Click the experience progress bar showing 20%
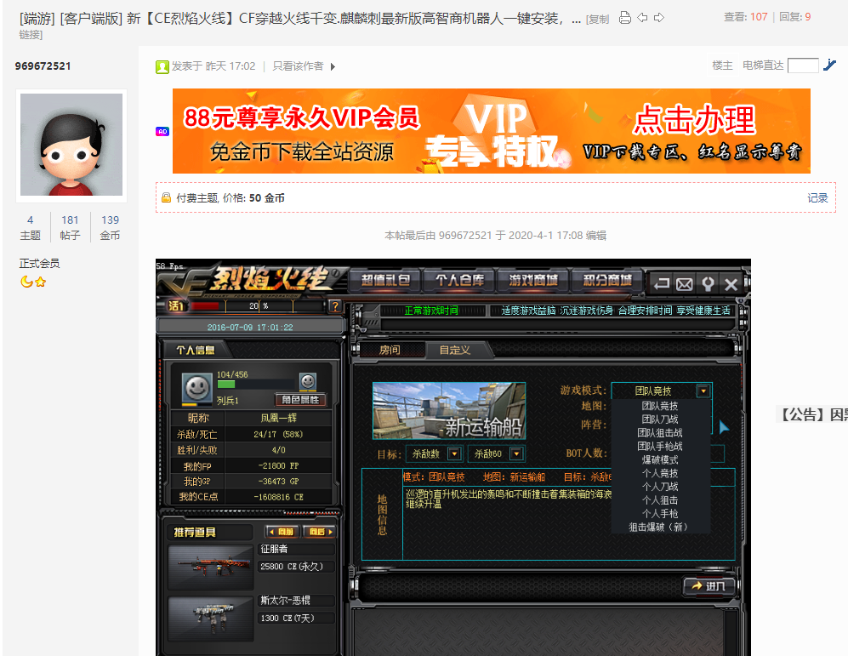 pyautogui.click(x=259, y=306)
